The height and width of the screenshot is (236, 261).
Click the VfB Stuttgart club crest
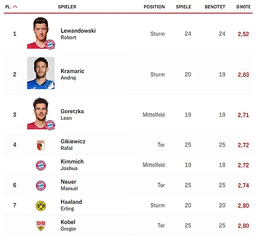pyautogui.click(x=41, y=226)
